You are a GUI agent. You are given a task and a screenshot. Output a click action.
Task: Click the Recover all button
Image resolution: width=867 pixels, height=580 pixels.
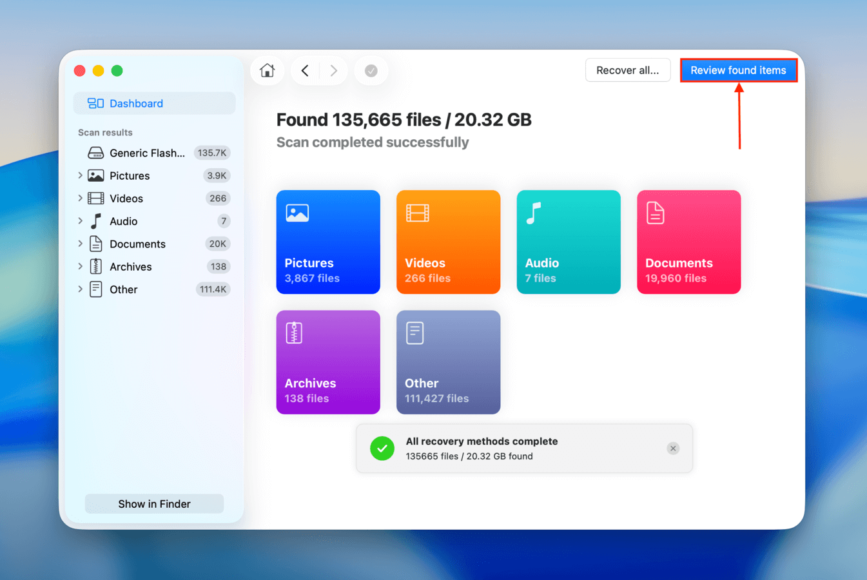click(x=627, y=70)
